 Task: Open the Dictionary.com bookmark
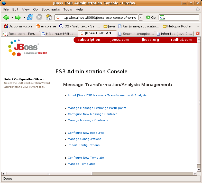tap(19, 26)
